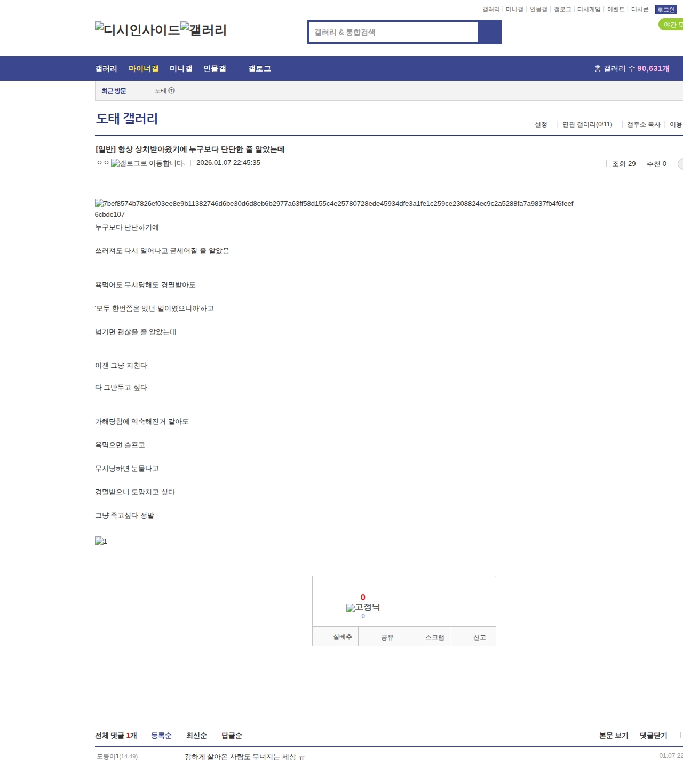Viewport: 683px width, 767px height.
Task: Click the DCInside logo image
Action: [x=138, y=30]
